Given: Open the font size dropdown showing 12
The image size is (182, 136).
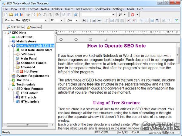Looking at the screenshot, I should pos(61,21).
